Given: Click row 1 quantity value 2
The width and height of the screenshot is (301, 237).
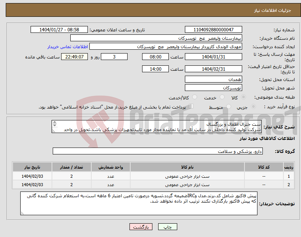Looking at the screenshot, I should (71, 176).
